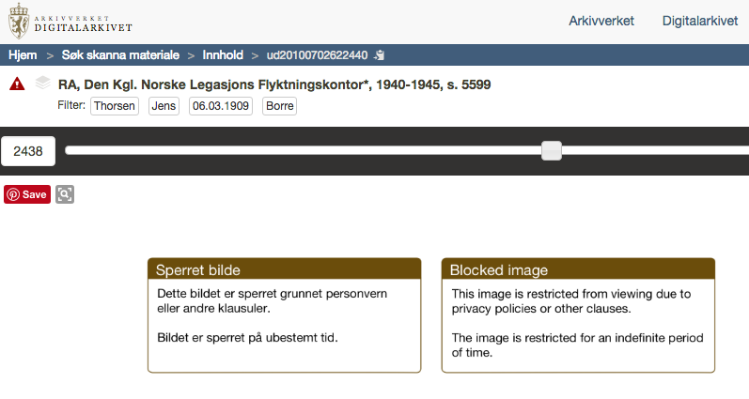The image size is (749, 399).
Task: Click the Arkivverket Digitalarkivet logo
Action: click(70, 21)
